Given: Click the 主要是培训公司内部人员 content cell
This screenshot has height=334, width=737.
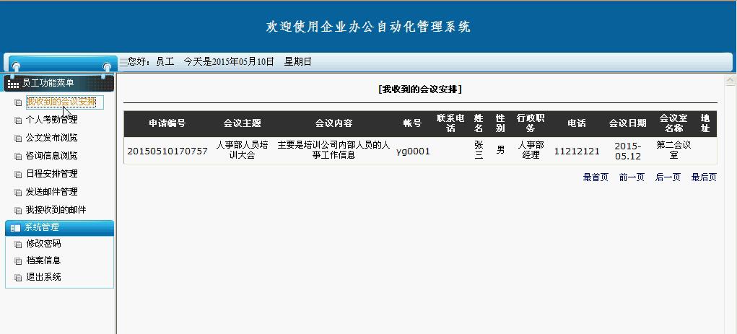Looking at the screenshot, I should [333, 150].
